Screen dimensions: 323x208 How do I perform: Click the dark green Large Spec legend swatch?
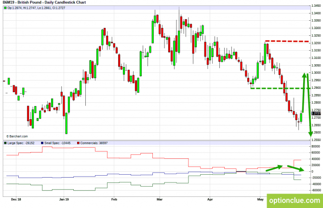(x=5, y=143)
